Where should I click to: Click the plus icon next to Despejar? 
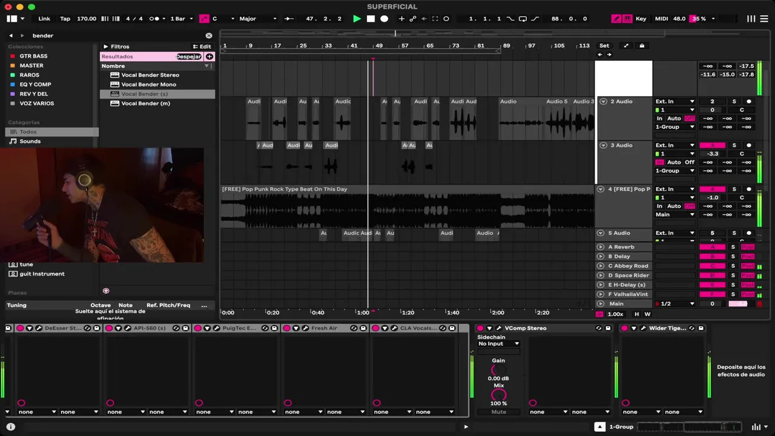pos(209,56)
